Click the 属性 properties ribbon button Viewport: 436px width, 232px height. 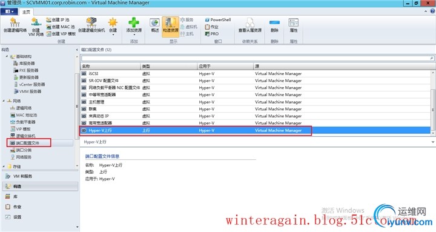click(x=293, y=25)
